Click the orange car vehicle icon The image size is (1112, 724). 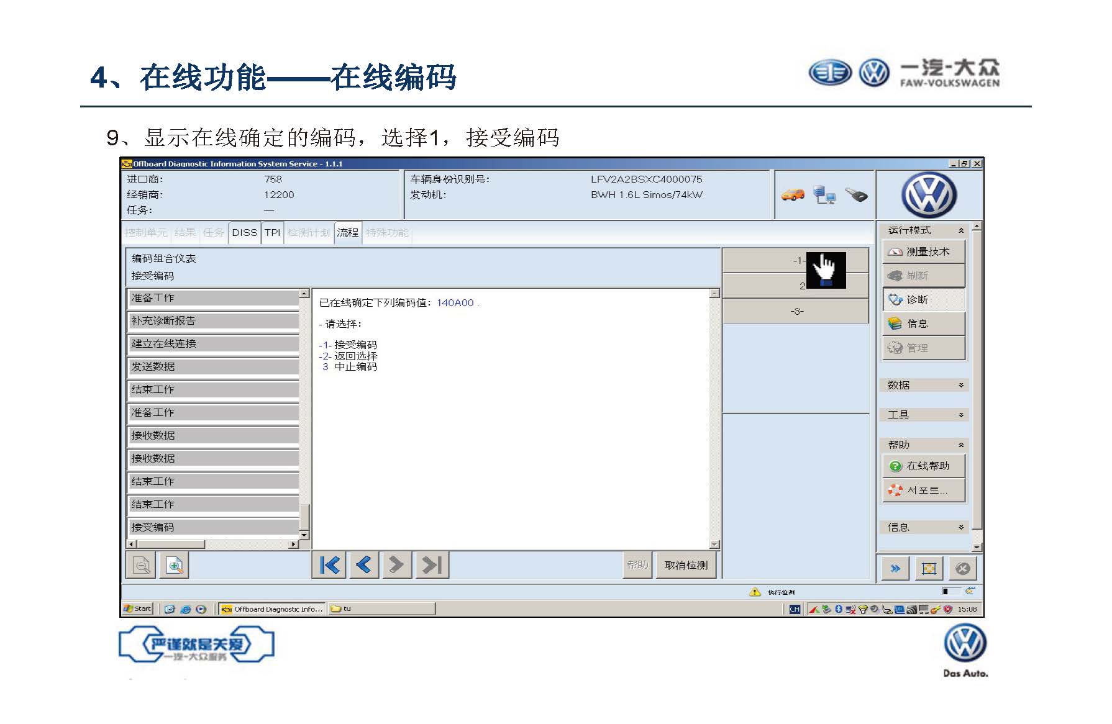[793, 195]
